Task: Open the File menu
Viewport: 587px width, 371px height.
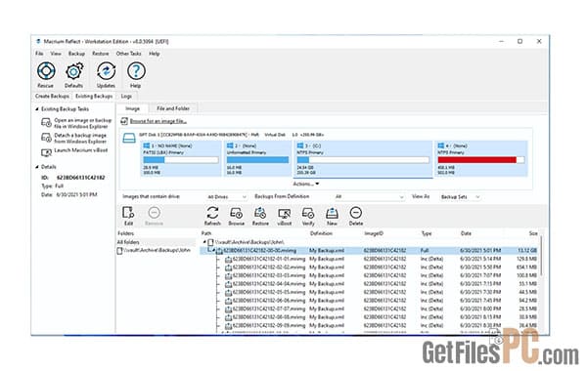Action: tap(39, 54)
